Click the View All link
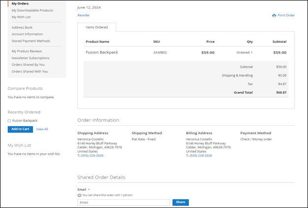Image resolution: width=308 pixels, height=208 pixels. (x=42, y=129)
